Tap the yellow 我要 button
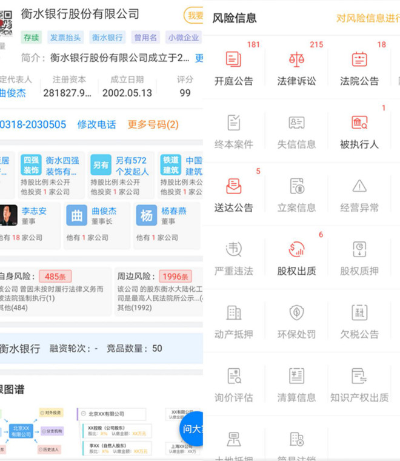Viewport: 400px width, 461px height. [193, 15]
